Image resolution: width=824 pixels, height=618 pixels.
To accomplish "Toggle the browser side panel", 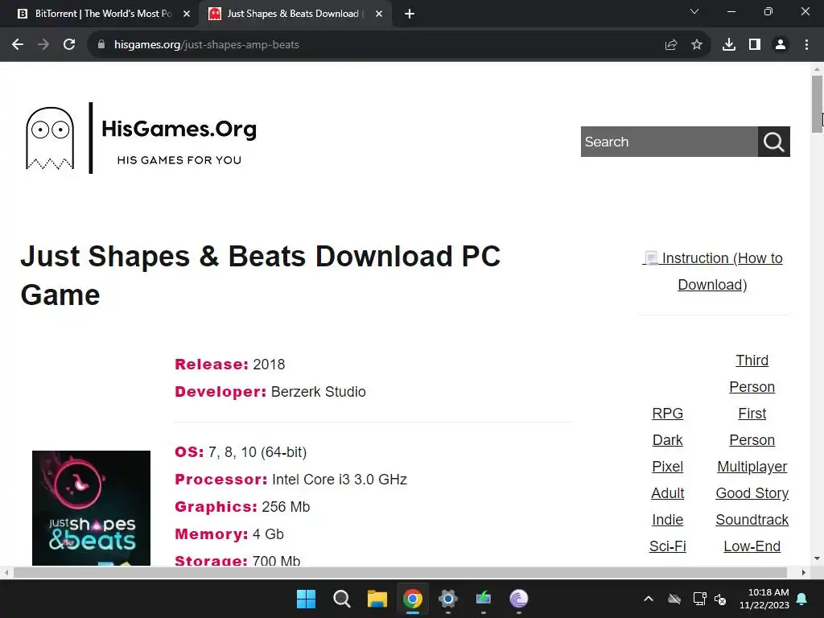I will tap(755, 45).
